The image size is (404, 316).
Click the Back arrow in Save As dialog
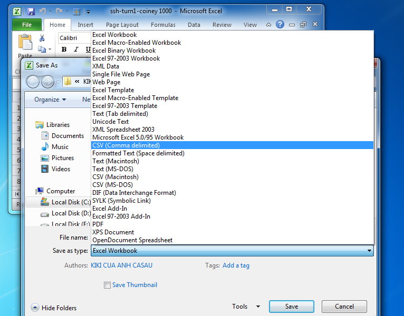tap(33, 82)
